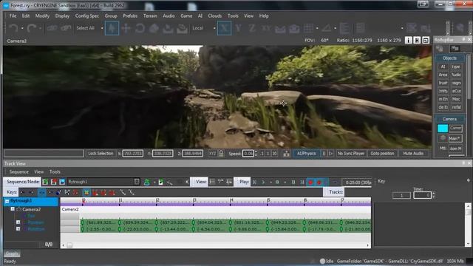473x266 pixels.
Task: Click the Add selected node icon
Action: click(146, 182)
